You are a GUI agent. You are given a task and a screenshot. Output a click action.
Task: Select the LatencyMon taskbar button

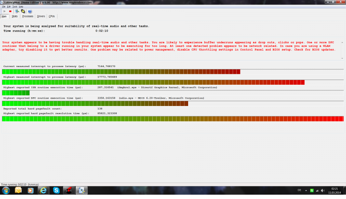point(82,190)
